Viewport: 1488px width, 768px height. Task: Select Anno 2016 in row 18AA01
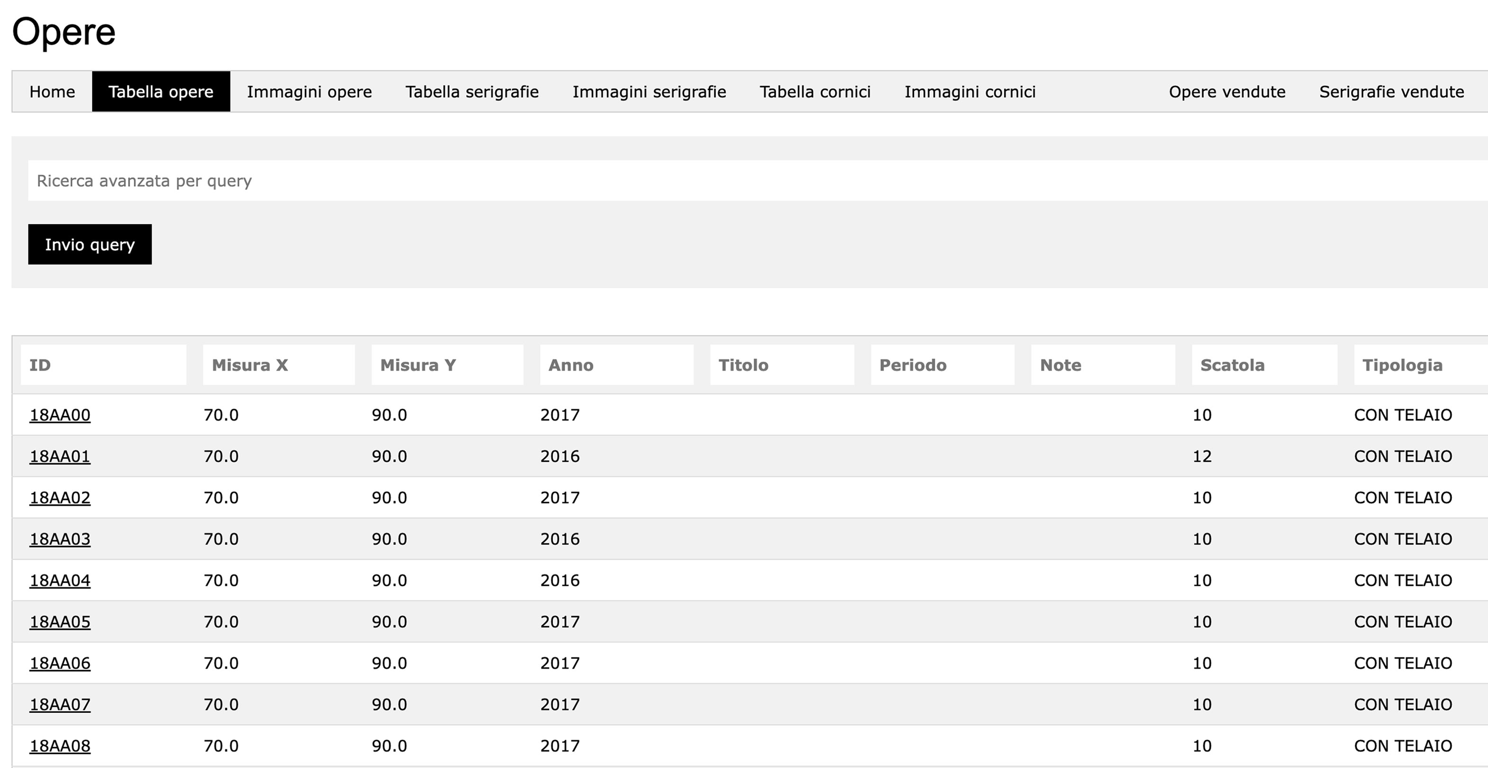[560, 457]
